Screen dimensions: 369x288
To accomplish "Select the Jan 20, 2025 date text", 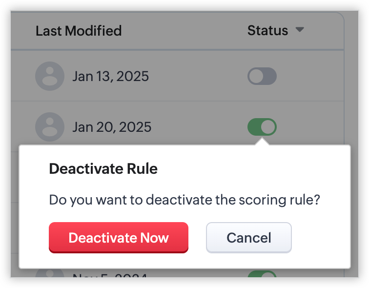I will pyautogui.click(x=112, y=127).
